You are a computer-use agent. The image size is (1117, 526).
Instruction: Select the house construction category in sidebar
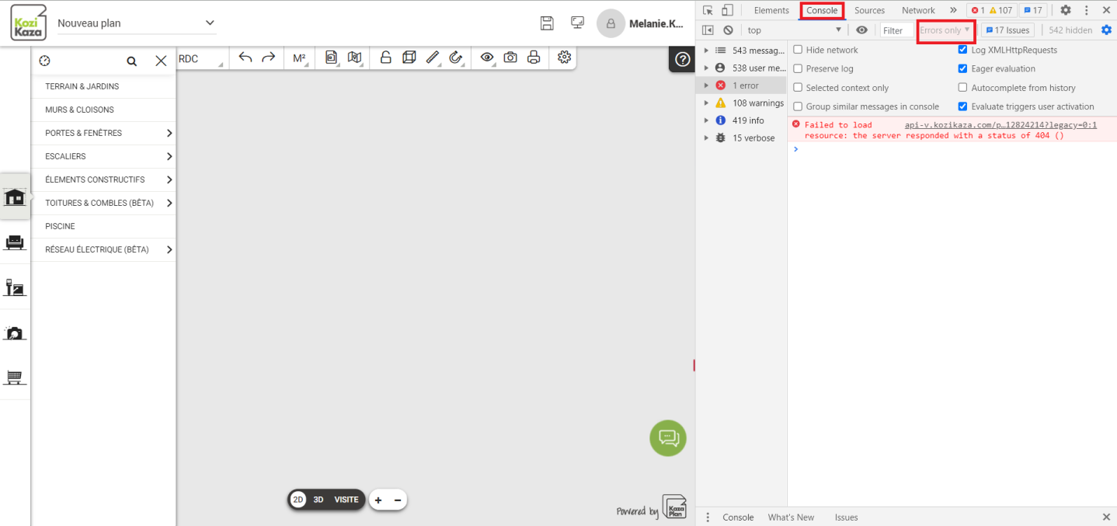click(15, 197)
